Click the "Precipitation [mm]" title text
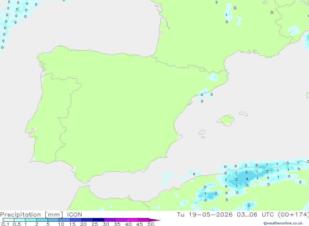 (32, 215)
